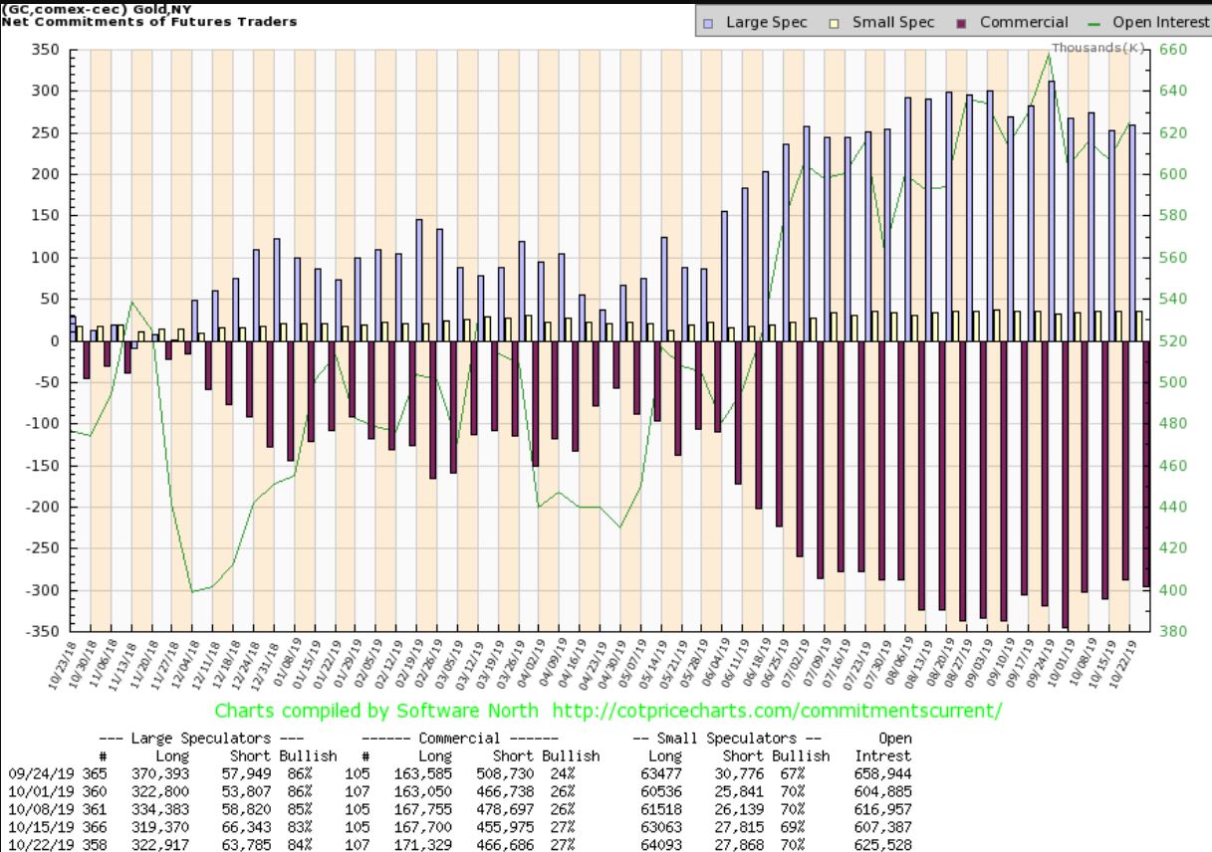
Task: Toggle the Large Spec legend label
Action: click(760, 22)
